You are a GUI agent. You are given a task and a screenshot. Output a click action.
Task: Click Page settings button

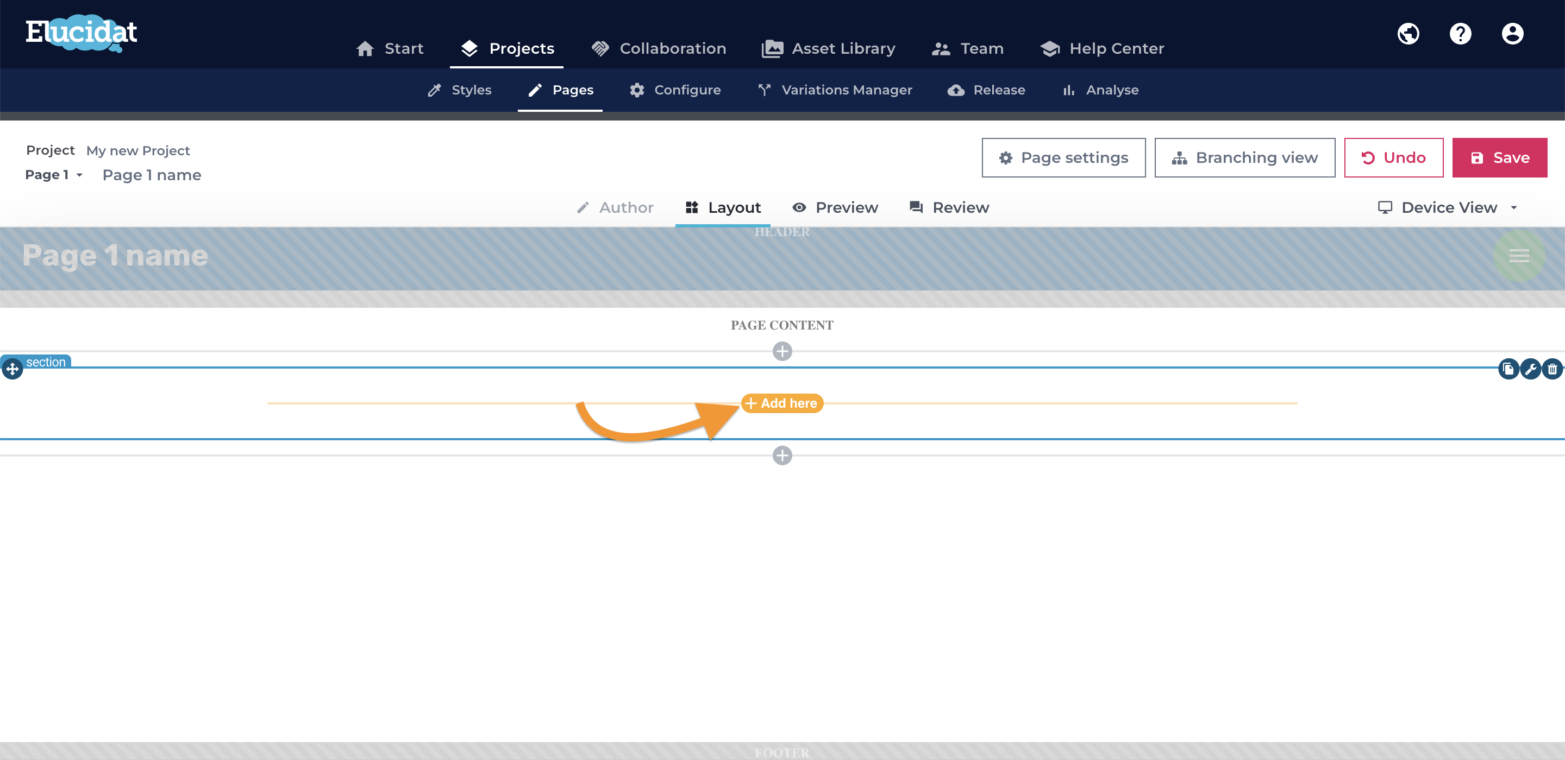pyautogui.click(x=1063, y=158)
